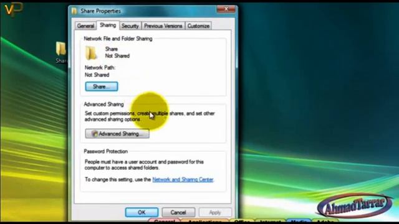Click the greyed-out Apply button
Image resolution: width=399 pixels, height=224 pixels.
pyautogui.click(x=215, y=212)
